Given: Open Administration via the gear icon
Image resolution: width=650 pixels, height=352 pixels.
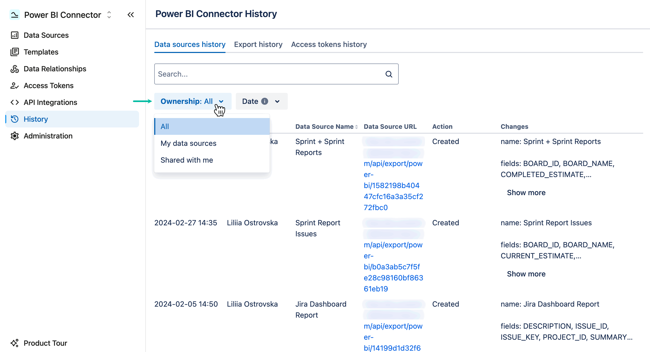Looking at the screenshot, I should [x=14, y=136].
